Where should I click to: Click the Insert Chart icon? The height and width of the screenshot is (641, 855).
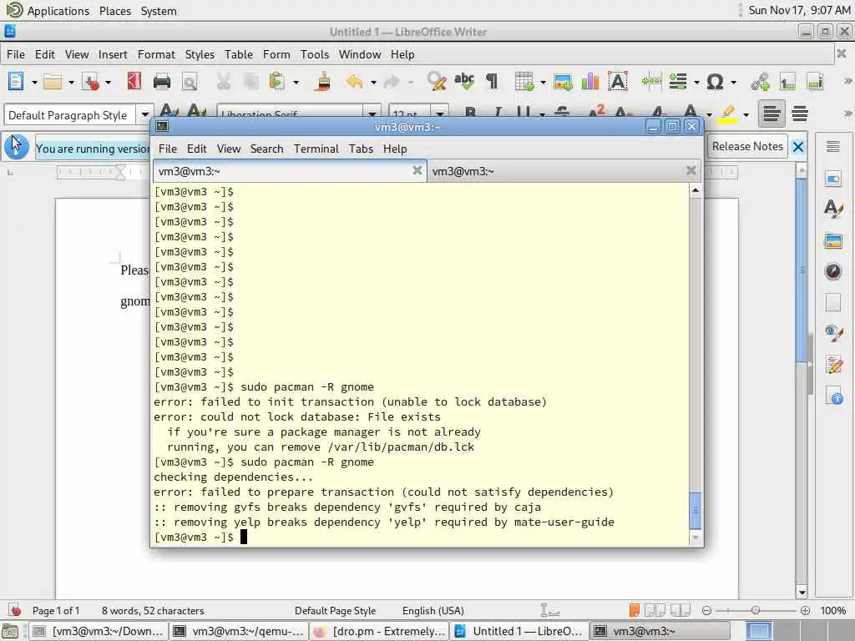click(x=590, y=82)
